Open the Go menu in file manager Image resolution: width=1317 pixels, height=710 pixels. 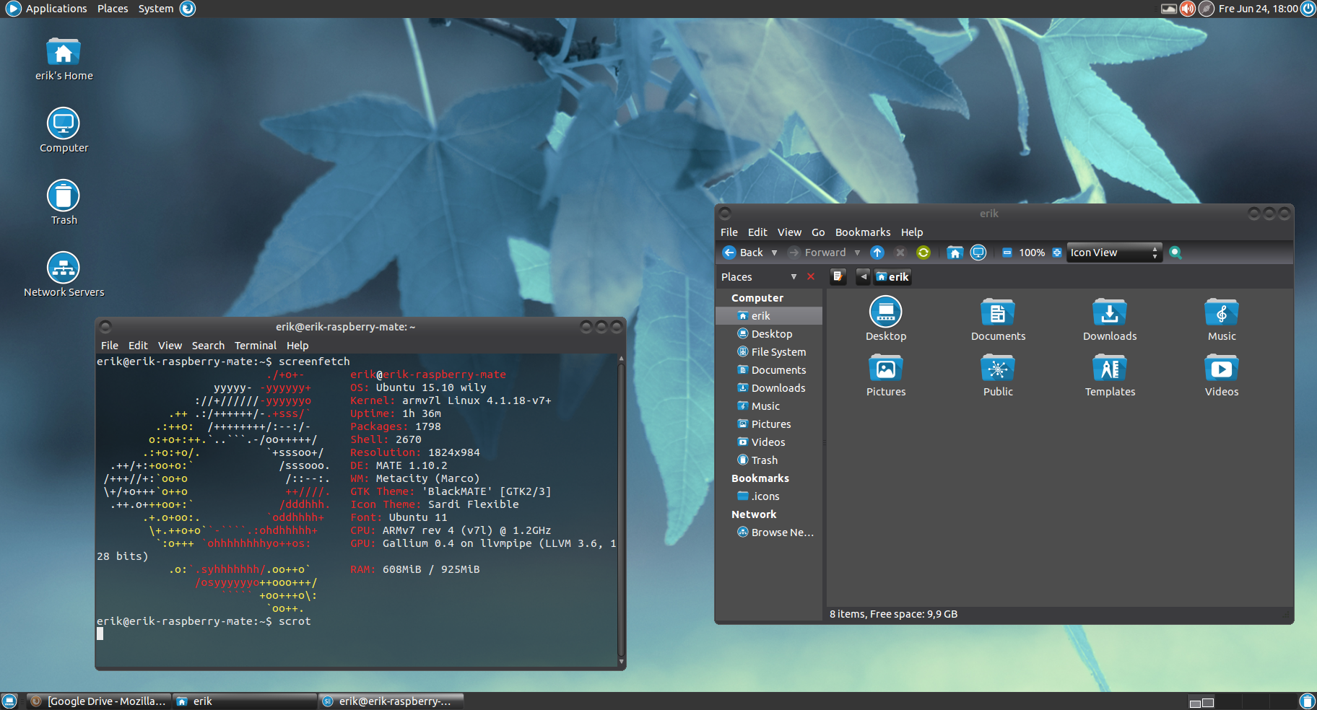(818, 232)
